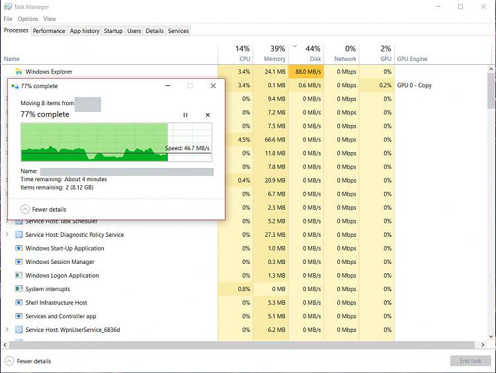This screenshot has width=496, height=373.
Task: Switch to the Services tab
Action: [x=179, y=31]
